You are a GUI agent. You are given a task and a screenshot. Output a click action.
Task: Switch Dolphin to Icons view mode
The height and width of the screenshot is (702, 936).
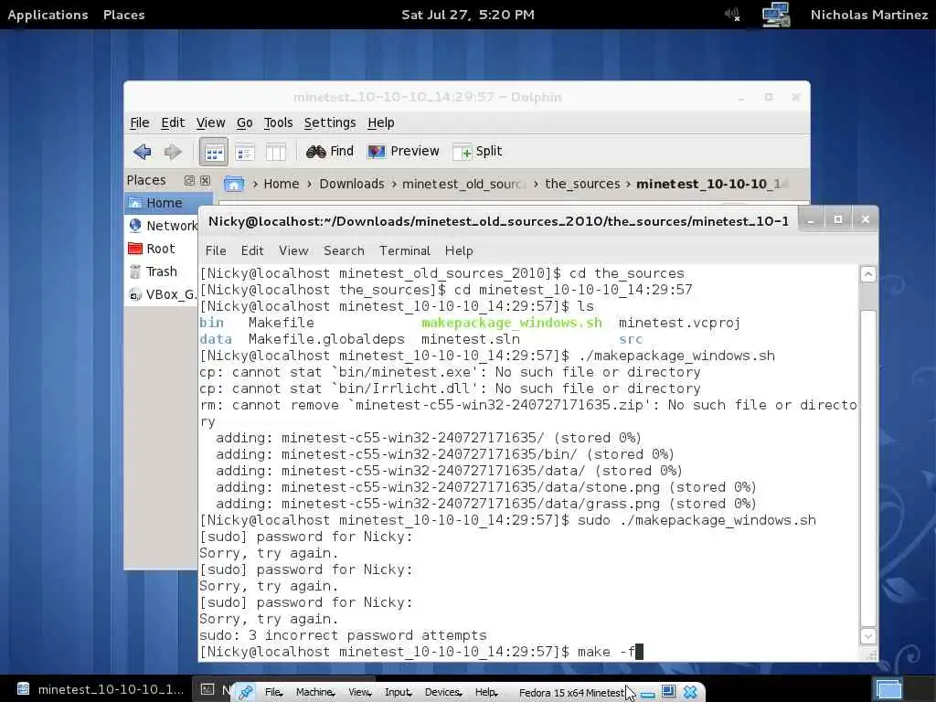click(x=214, y=153)
